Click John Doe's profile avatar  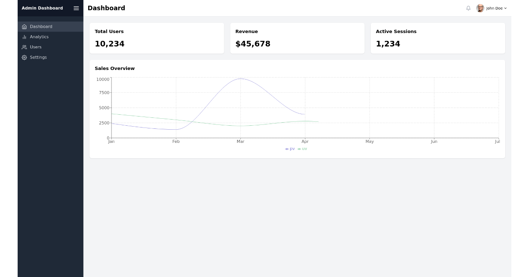coord(480,8)
